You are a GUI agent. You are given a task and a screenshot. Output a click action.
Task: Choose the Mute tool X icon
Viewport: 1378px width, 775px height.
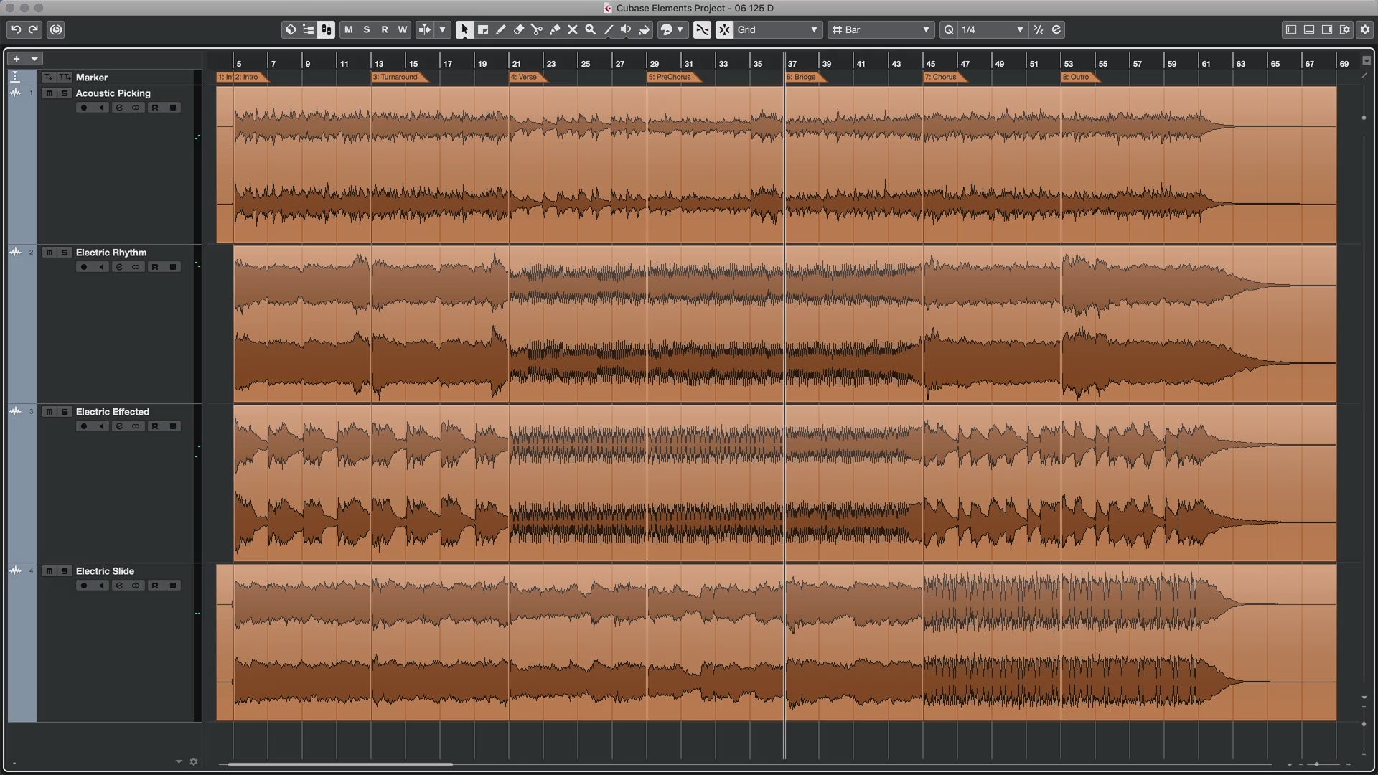coord(573,29)
